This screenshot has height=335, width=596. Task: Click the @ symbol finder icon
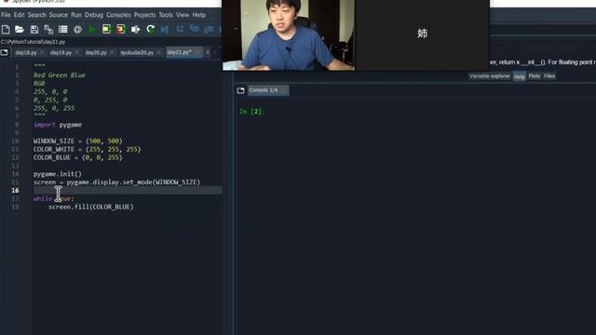[x=77, y=29]
